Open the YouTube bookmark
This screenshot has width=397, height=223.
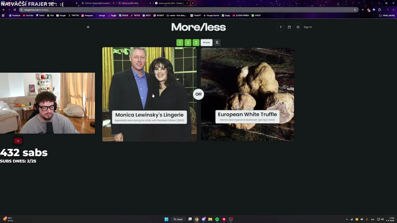coord(28,15)
